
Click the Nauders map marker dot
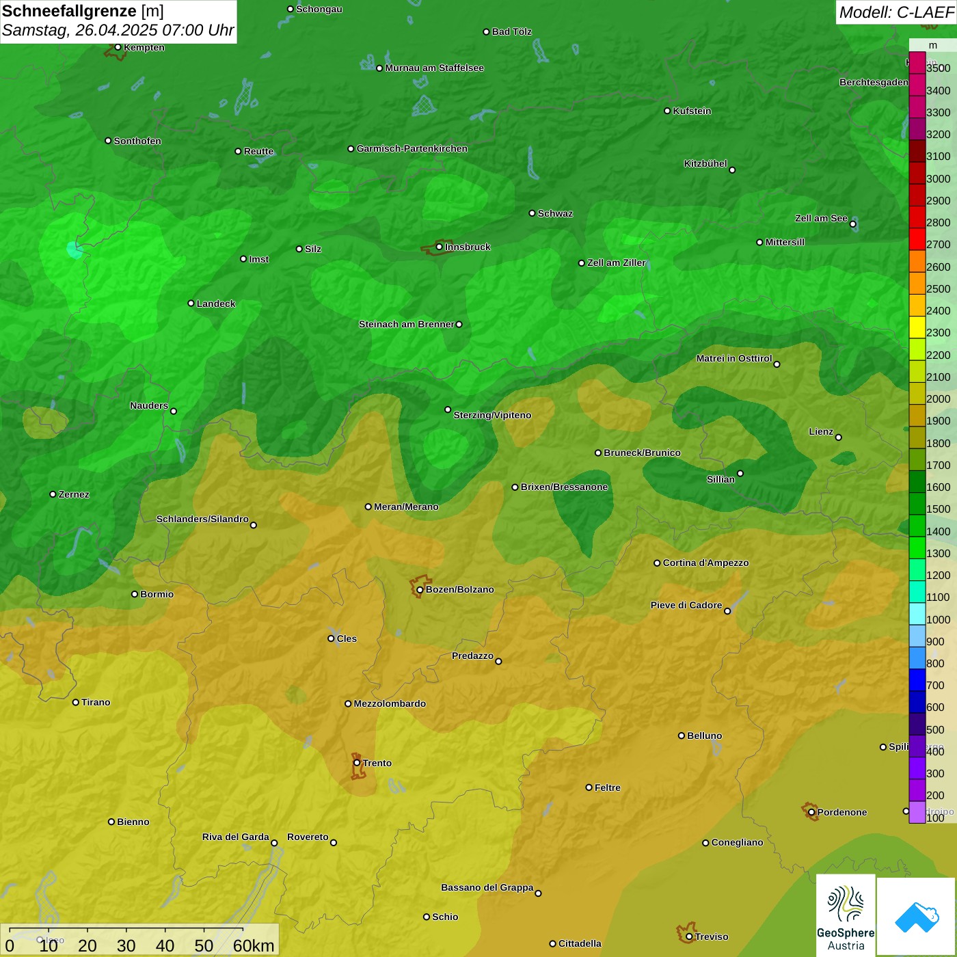coord(174,411)
